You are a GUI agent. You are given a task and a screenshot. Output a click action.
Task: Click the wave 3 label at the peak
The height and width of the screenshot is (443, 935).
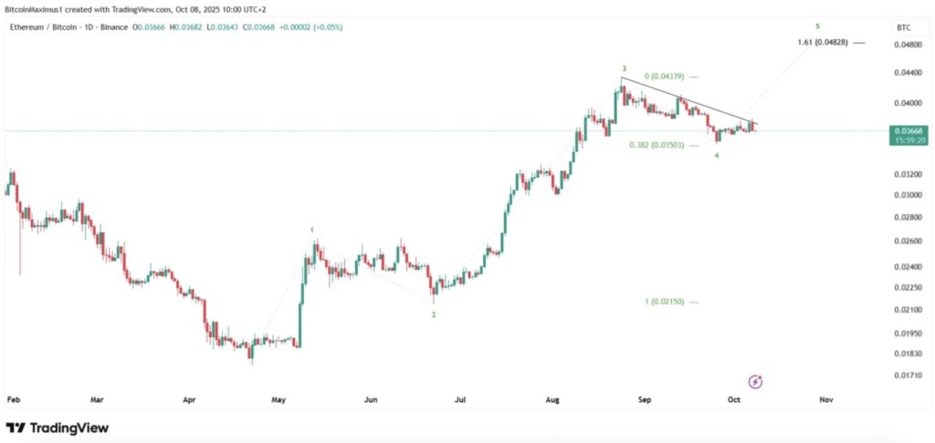624,68
